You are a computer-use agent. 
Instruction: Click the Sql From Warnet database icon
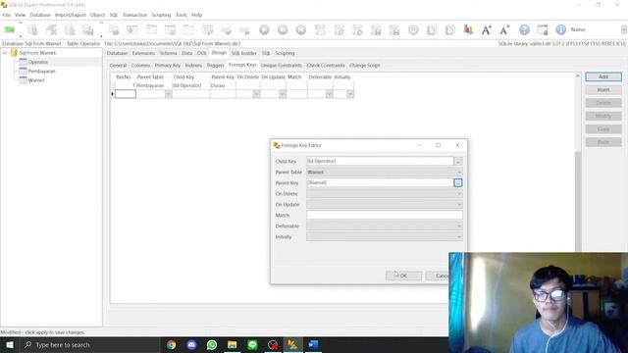pos(14,52)
